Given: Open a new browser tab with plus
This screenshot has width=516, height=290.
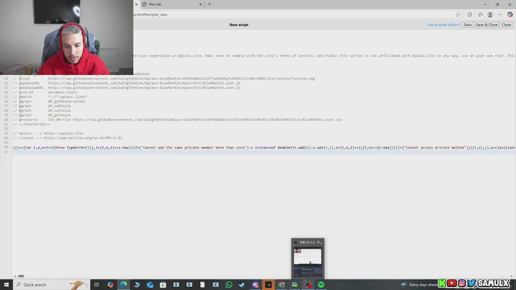Looking at the screenshot, I should 209,4.
